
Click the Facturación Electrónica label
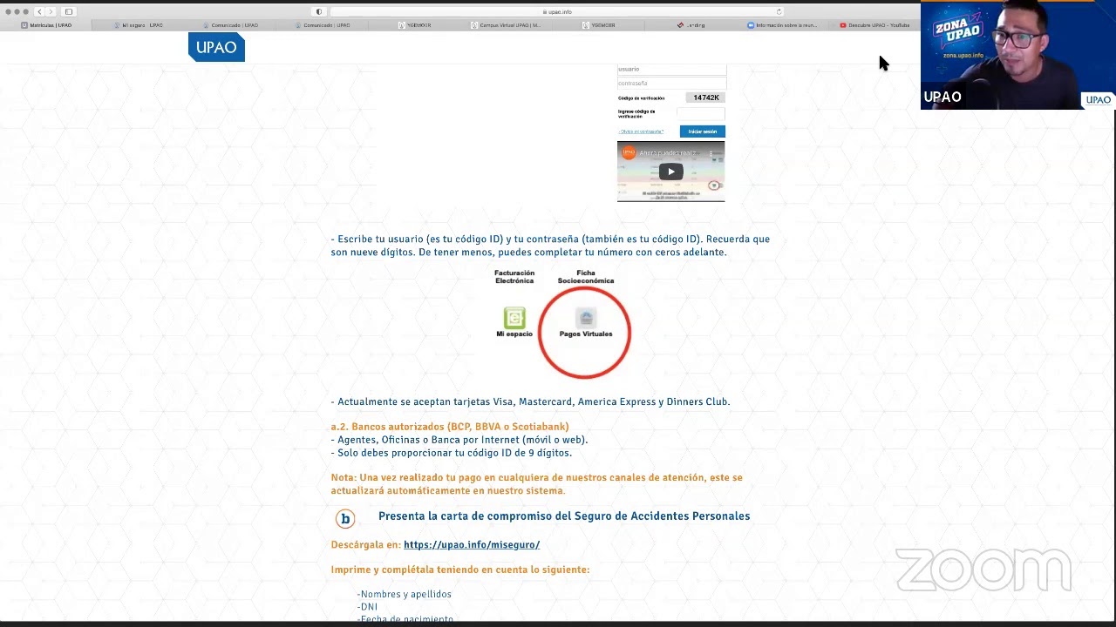[514, 277]
